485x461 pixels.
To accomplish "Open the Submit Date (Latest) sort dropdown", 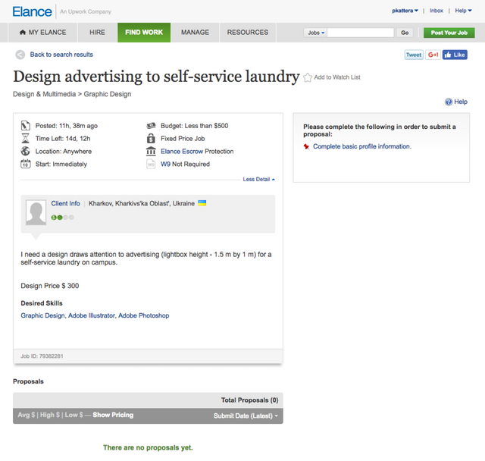I will click(246, 416).
